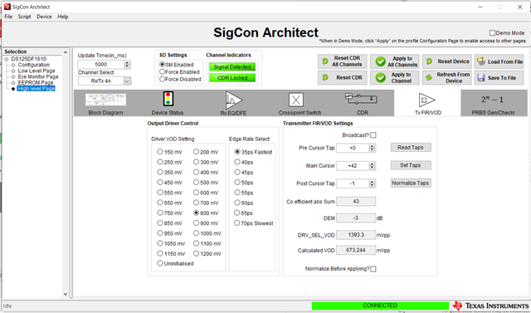Select the Tx FIR/VOD tab
531x313 pixels.
[x=428, y=103]
